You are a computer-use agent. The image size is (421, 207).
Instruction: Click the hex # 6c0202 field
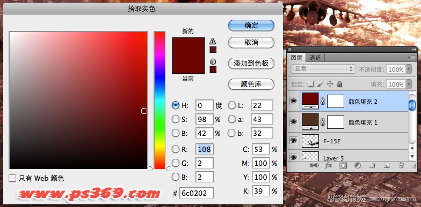(x=197, y=193)
